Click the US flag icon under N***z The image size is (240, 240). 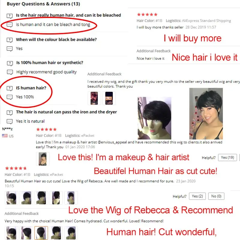[x=5, y=136]
